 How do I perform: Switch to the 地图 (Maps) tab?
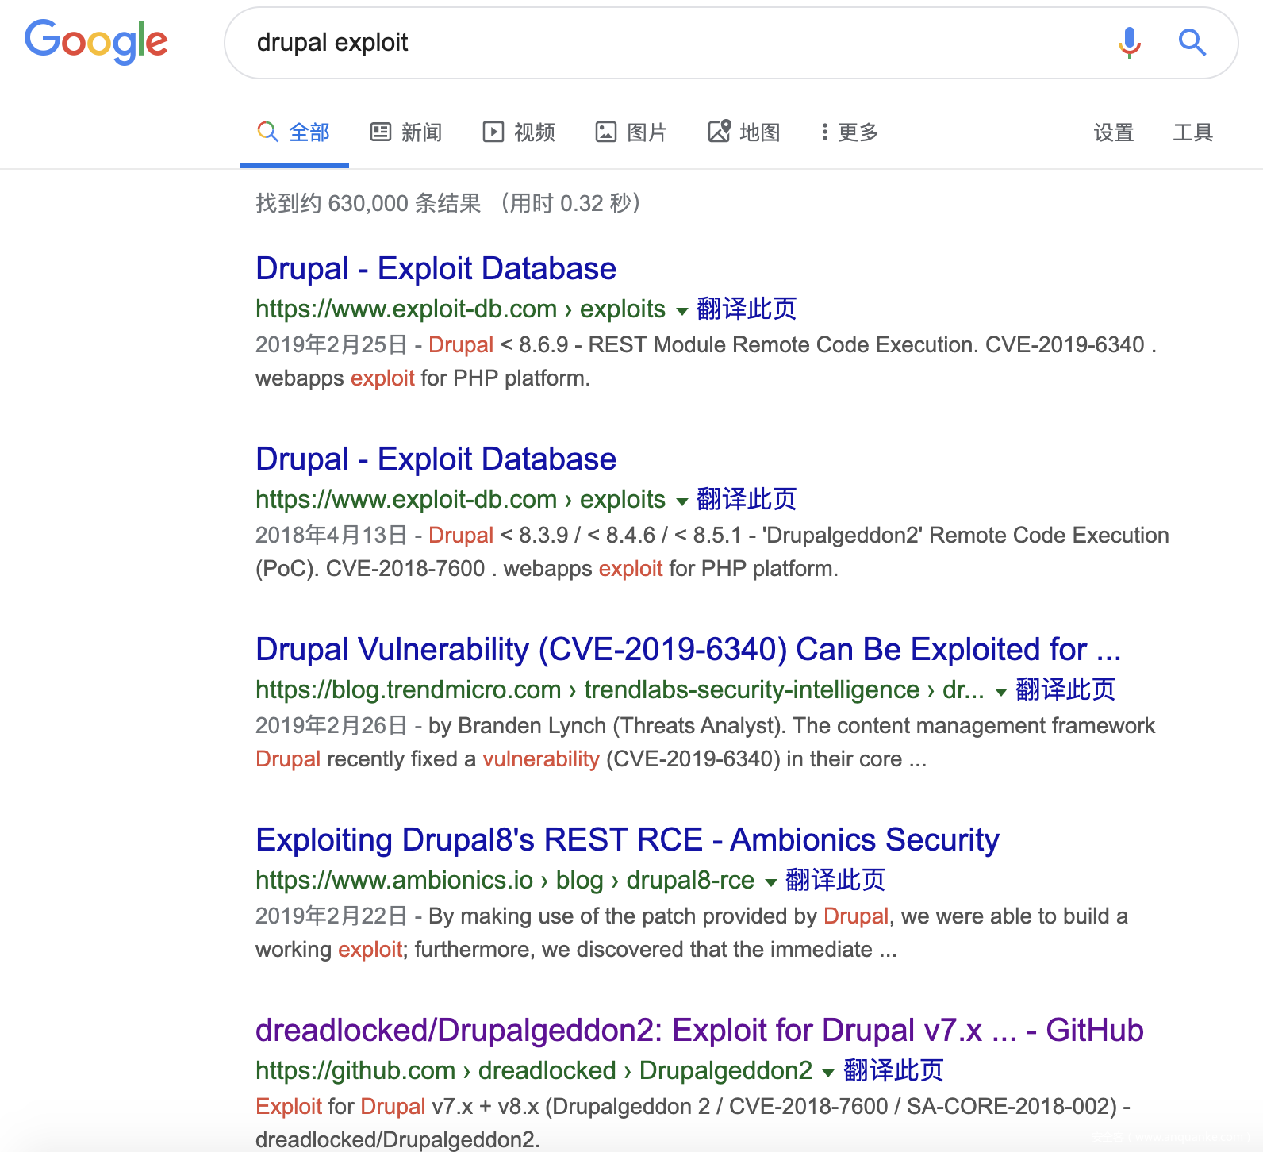[x=744, y=132]
